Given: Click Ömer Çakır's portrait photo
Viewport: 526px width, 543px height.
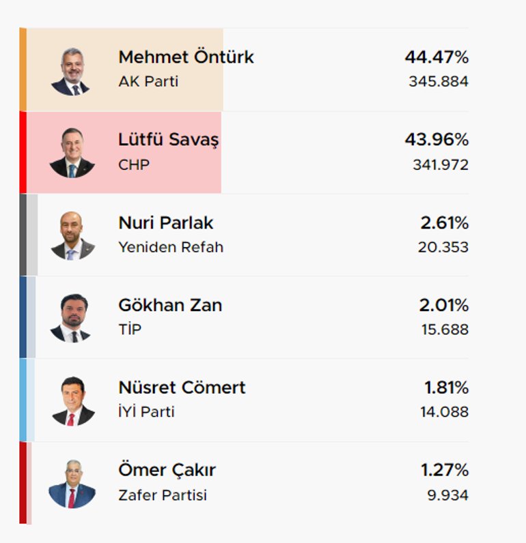Looking at the screenshot, I should (72, 484).
